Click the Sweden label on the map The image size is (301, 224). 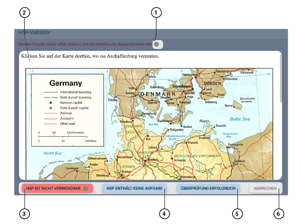[x=216, y=83]
